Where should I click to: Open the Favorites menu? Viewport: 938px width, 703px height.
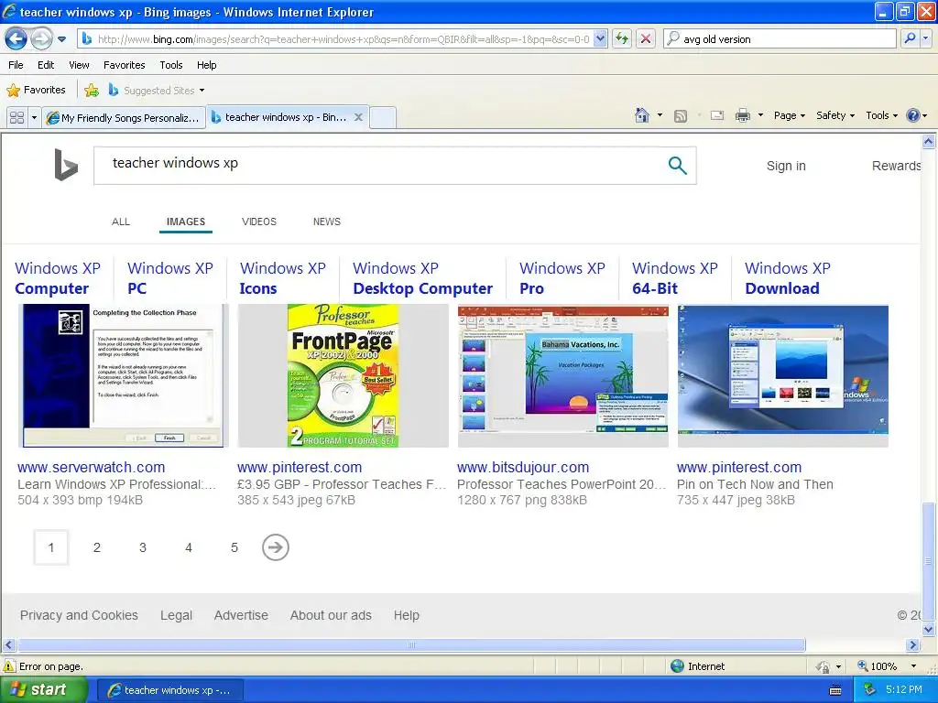click(124, 65)
